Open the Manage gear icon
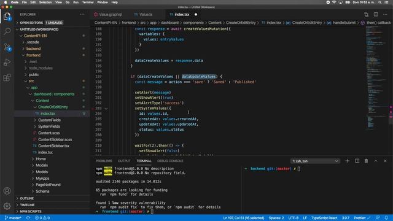 [x=7, y=206]
